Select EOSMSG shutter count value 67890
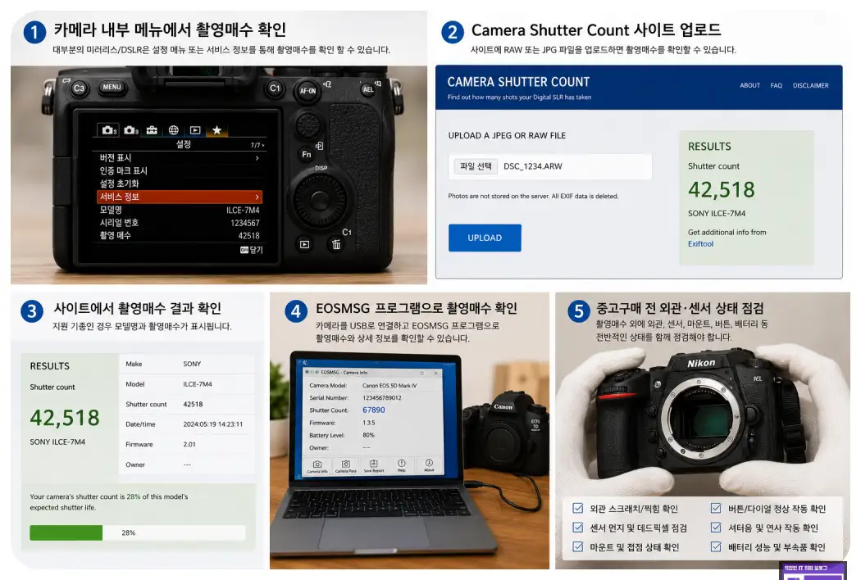 point(373,410)
